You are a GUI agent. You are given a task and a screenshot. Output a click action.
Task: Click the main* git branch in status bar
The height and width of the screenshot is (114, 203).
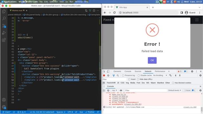coord(6,112)
